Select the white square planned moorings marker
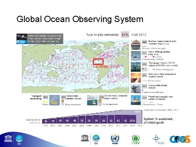The height and width of the screenshot is (147, 196). tap(100, 104)
